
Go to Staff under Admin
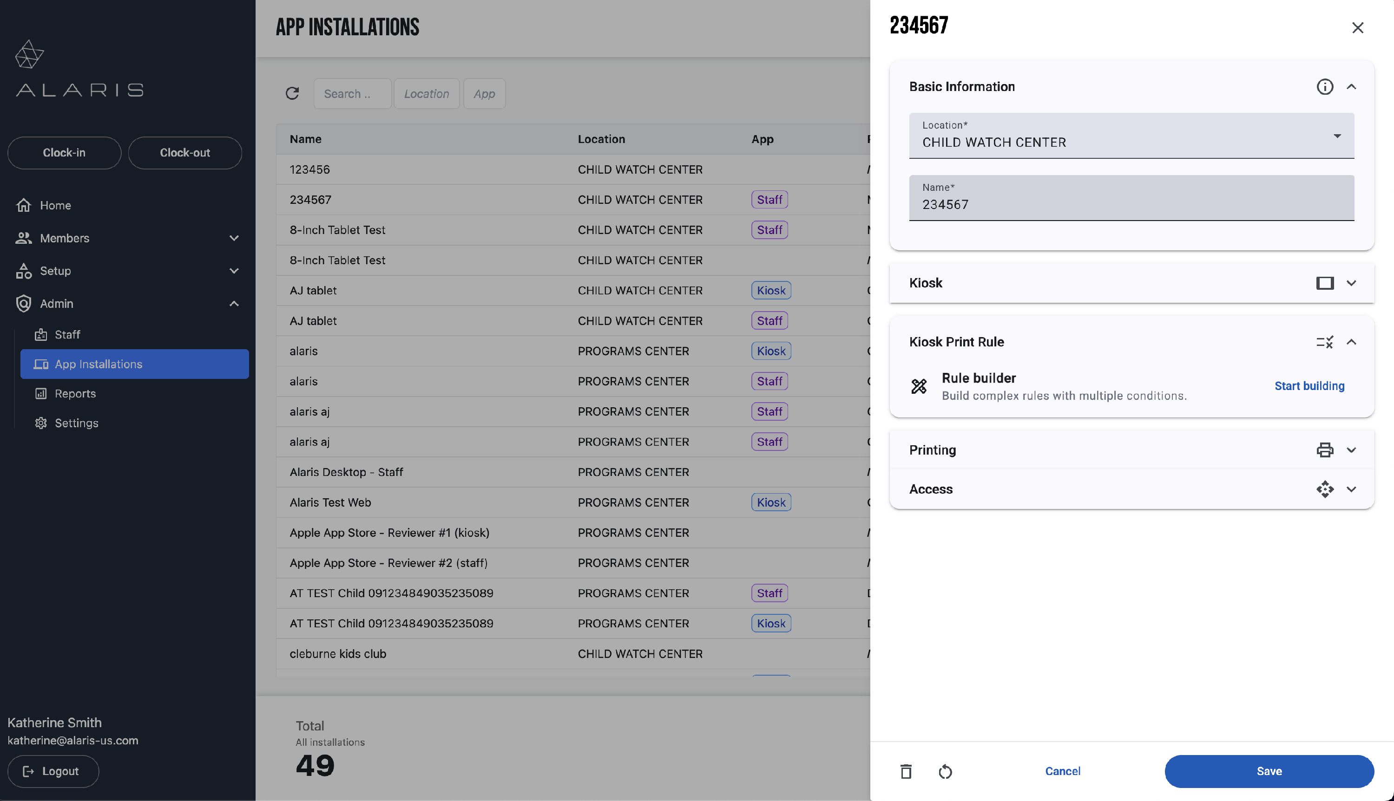[x=67, y=334]
